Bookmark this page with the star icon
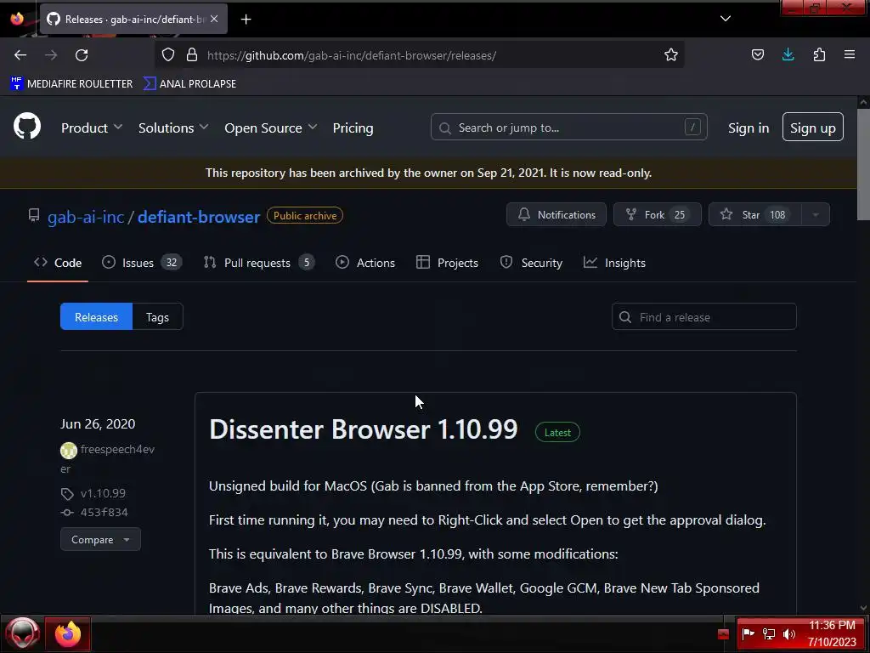Viewport: 870px width, 653px height. tap(671, 54)
